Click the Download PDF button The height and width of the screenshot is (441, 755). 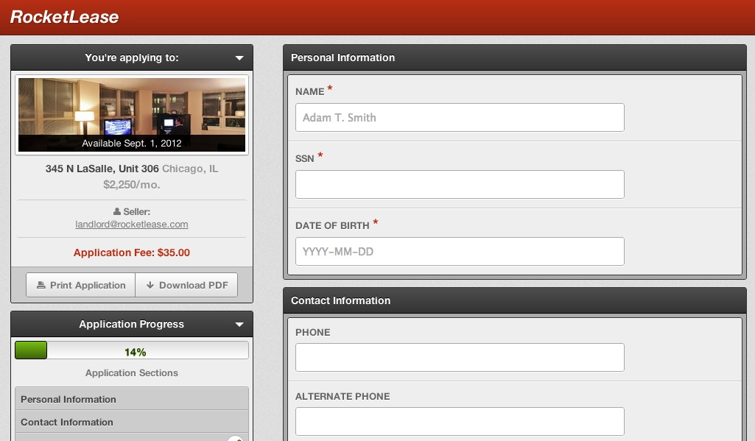[x=187, y=285]
